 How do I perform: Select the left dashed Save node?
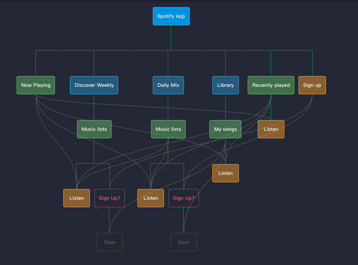pyautogui.click(x=109, y=242)
